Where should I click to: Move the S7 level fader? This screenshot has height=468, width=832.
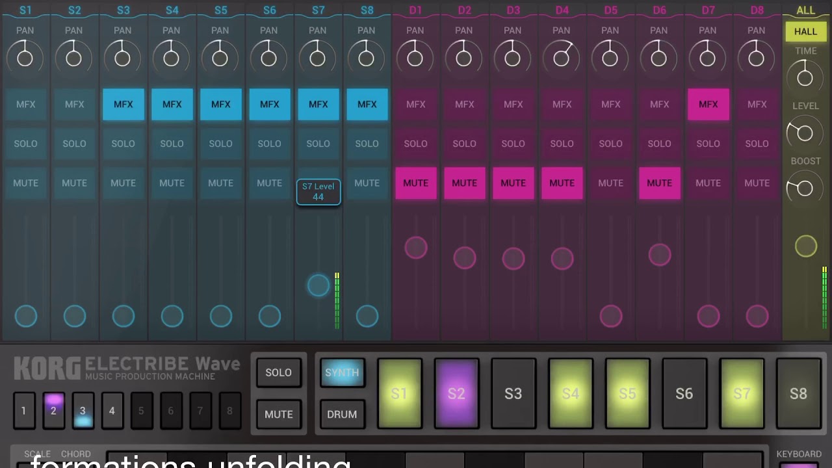[318, 285]
